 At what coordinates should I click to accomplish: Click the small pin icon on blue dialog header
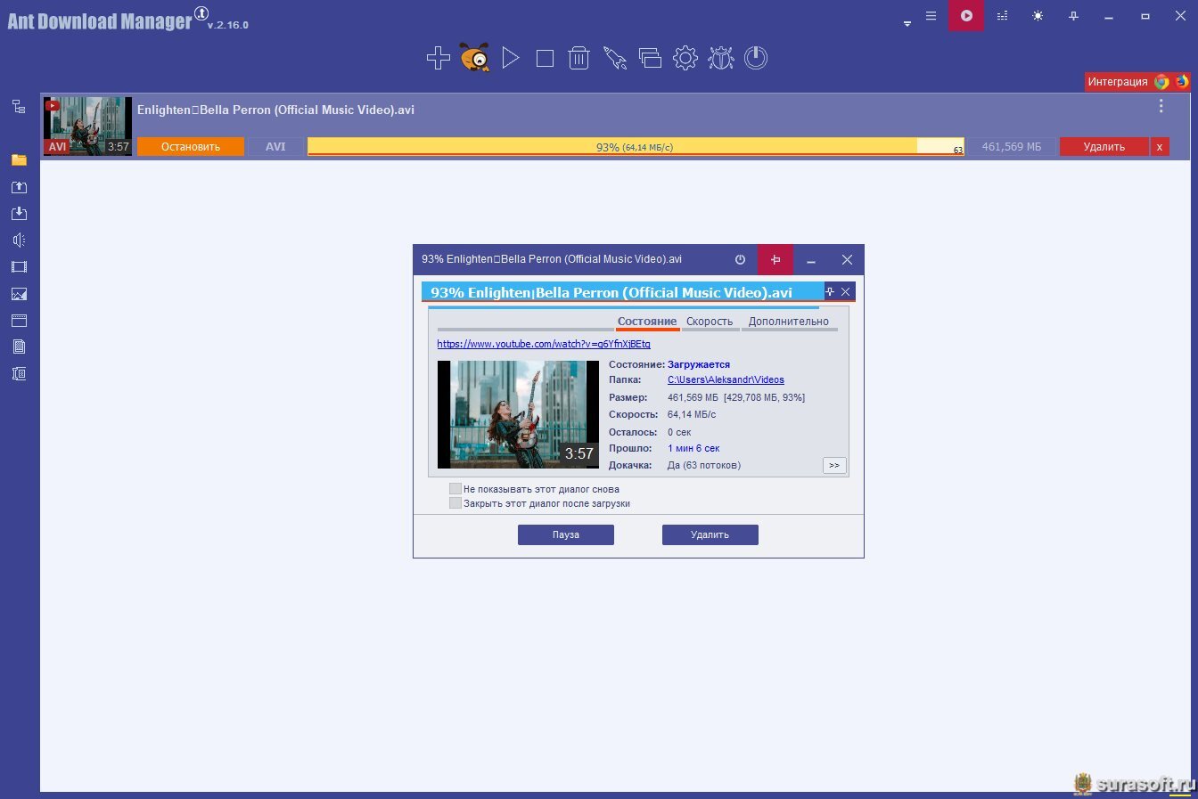pyautogui.click(x=830, y=291)
